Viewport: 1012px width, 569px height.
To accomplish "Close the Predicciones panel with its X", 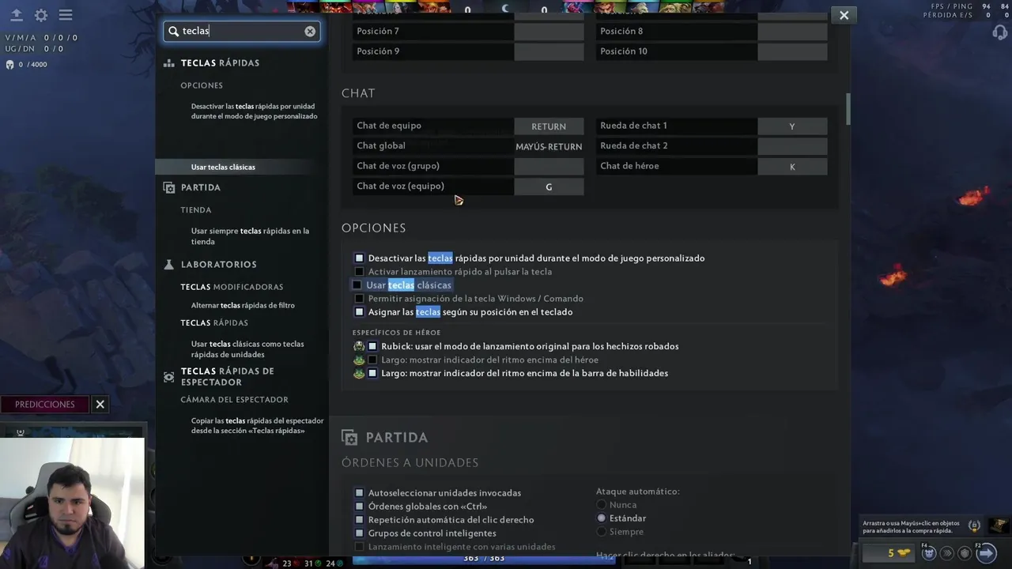I will click(100, 404).
